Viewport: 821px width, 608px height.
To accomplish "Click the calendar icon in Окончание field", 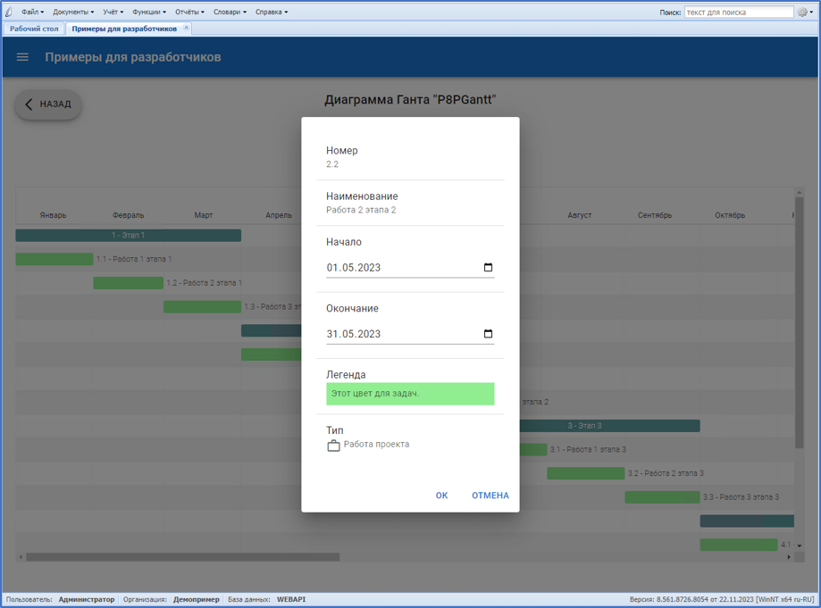I will point(488,334).
